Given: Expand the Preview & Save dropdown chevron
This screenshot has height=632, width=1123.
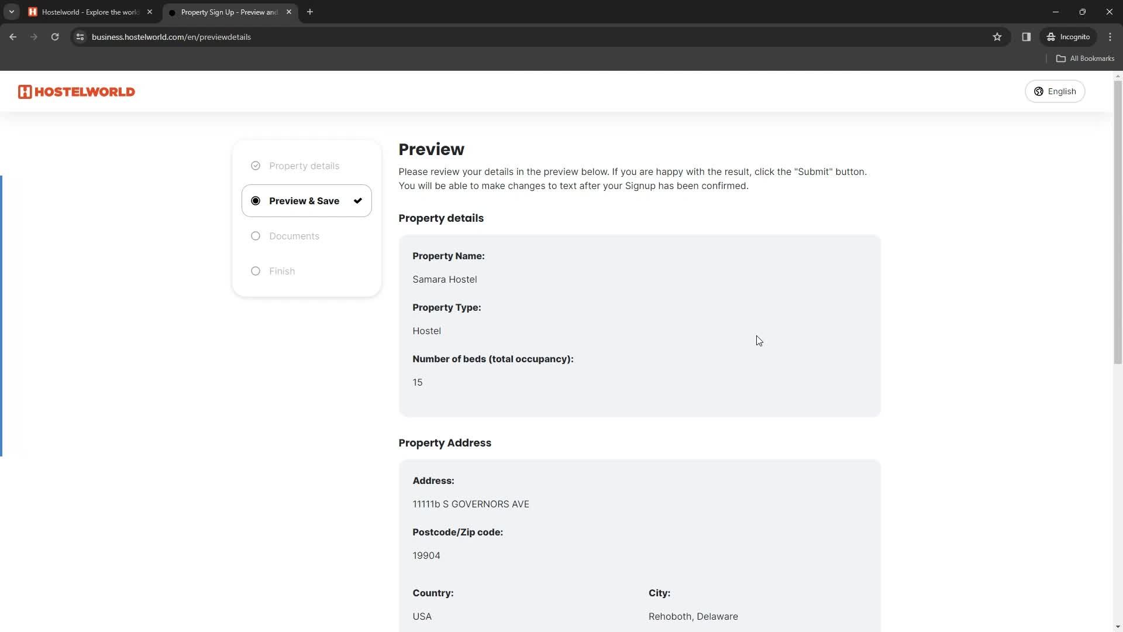Looking at the screenshot, I should point(359,201).
